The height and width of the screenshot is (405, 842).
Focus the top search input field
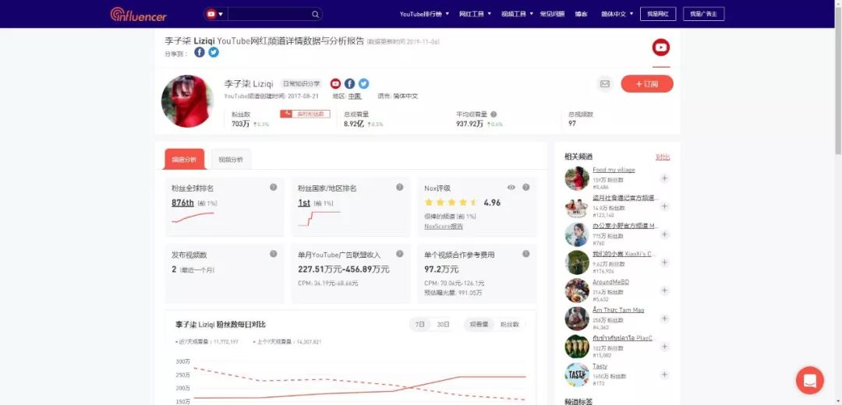[x=268, y=14]
